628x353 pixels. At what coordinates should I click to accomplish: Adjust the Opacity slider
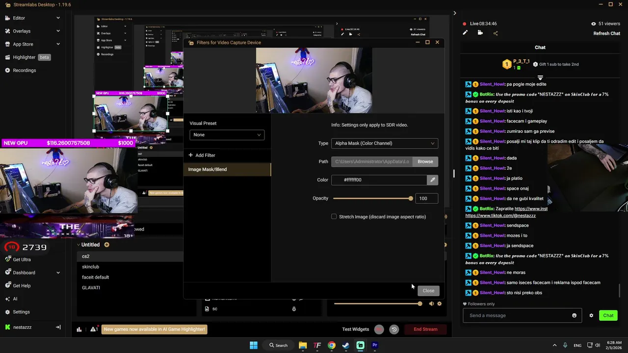click(372, 198)
